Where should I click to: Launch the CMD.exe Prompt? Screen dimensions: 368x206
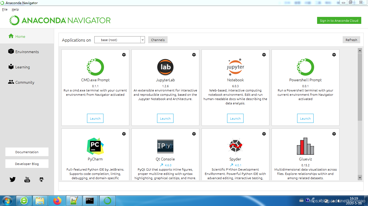(95, 118)
